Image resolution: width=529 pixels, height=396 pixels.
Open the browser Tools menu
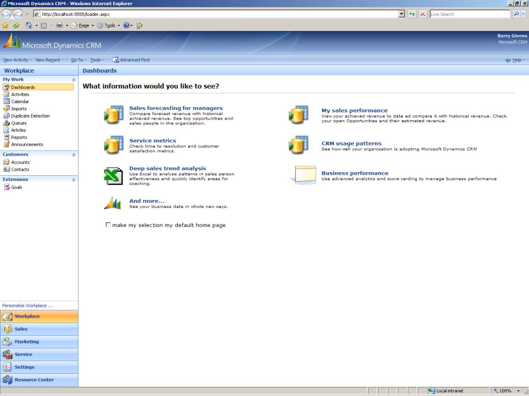pyautogui.click(x=108, y=26)
